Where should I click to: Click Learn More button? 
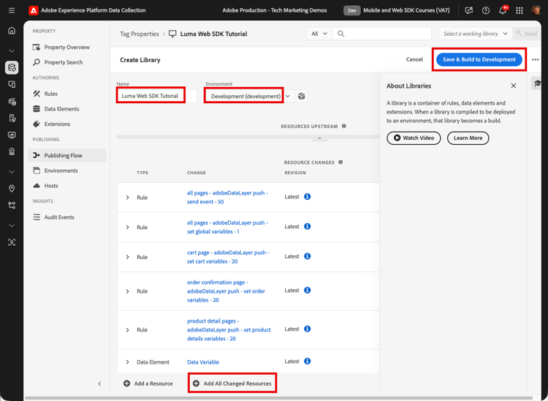coord(468,138)
